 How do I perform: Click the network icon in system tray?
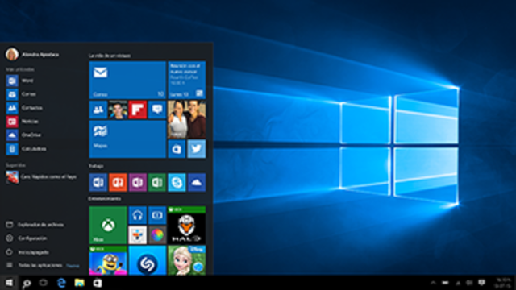pos(458,283)
